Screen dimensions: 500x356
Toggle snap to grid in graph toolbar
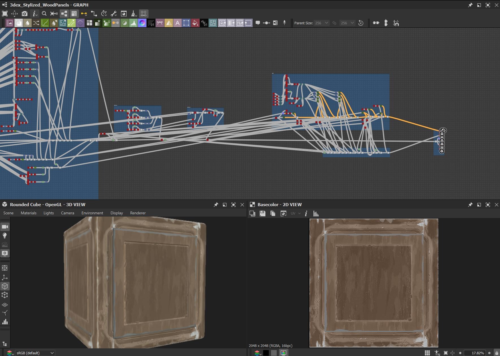tap(143, 13)
